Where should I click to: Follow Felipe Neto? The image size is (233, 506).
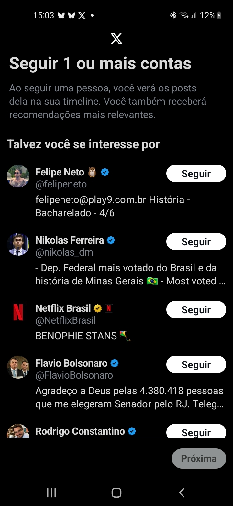196,174
